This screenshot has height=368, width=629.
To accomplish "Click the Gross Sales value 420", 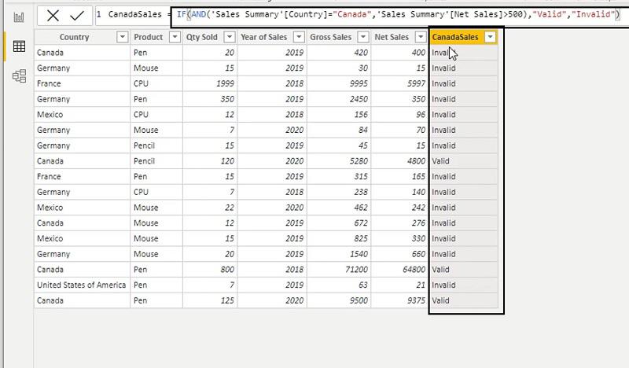I will tap(361, 53).
